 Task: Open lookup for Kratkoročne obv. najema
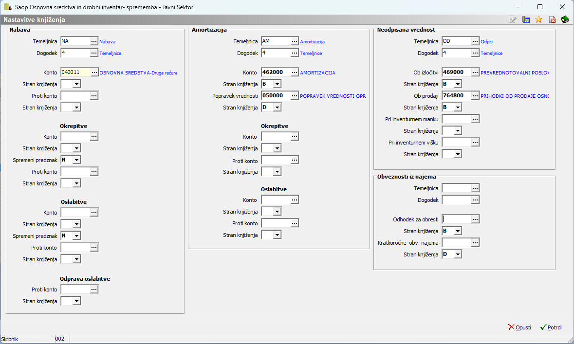475,243
